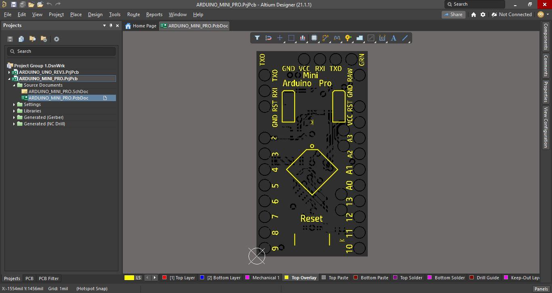Click the folder options icon in Projects panel

[44, 39]
